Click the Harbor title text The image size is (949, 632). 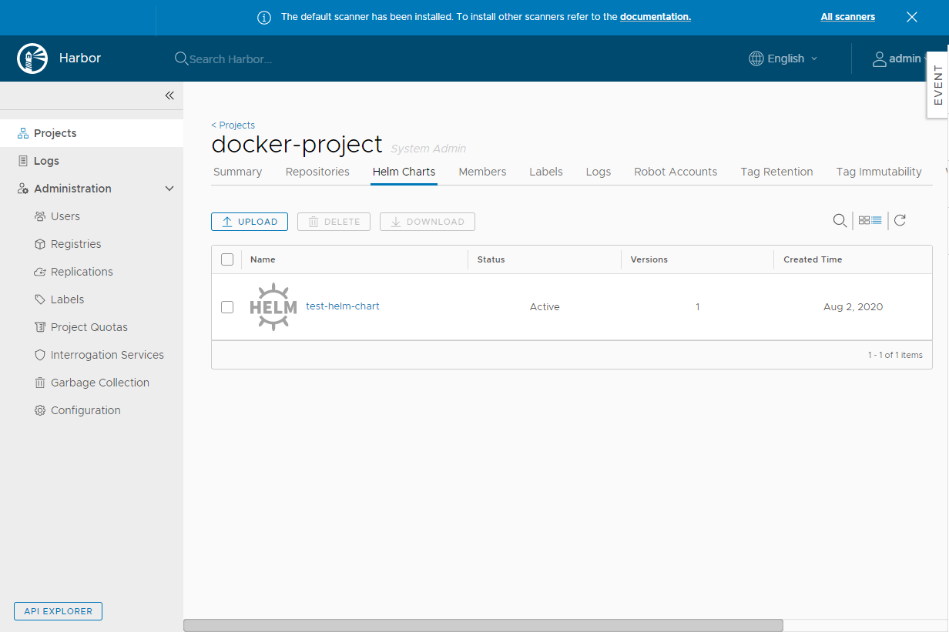click(x=80, y=59)
